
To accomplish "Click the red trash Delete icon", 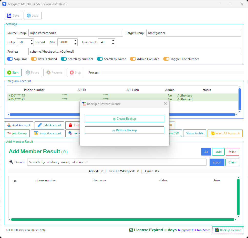I will 70,125.
